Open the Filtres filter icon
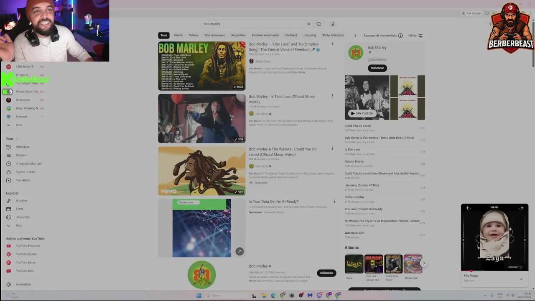535x301 pixels. pos(420,36)
